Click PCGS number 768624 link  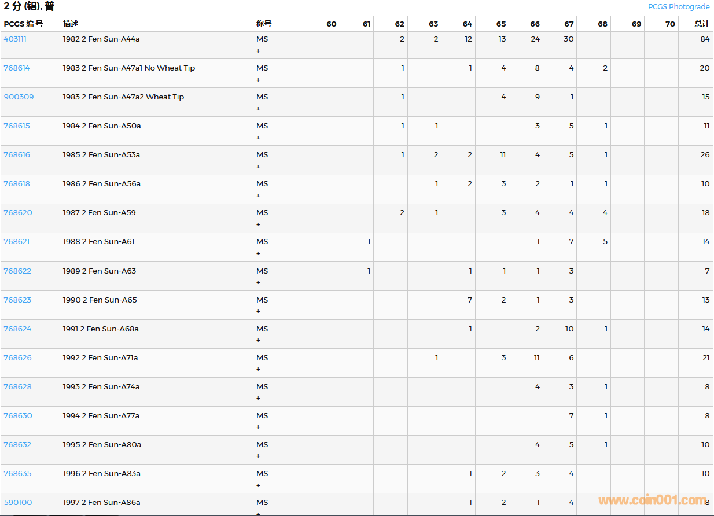[x=17, y=329]
